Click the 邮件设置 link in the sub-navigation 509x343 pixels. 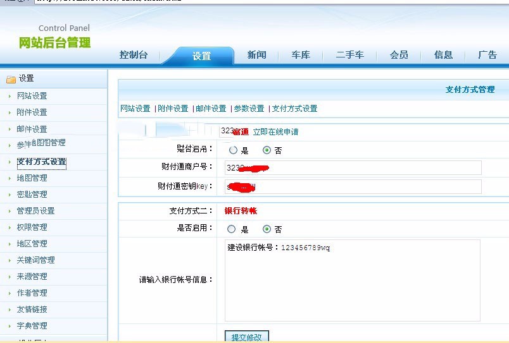tap(211, 109)
